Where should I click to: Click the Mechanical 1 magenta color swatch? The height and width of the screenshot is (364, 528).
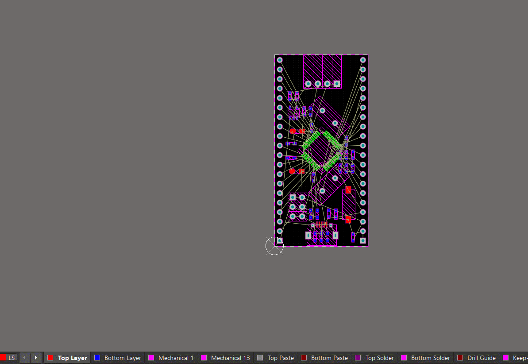point(151,358)
